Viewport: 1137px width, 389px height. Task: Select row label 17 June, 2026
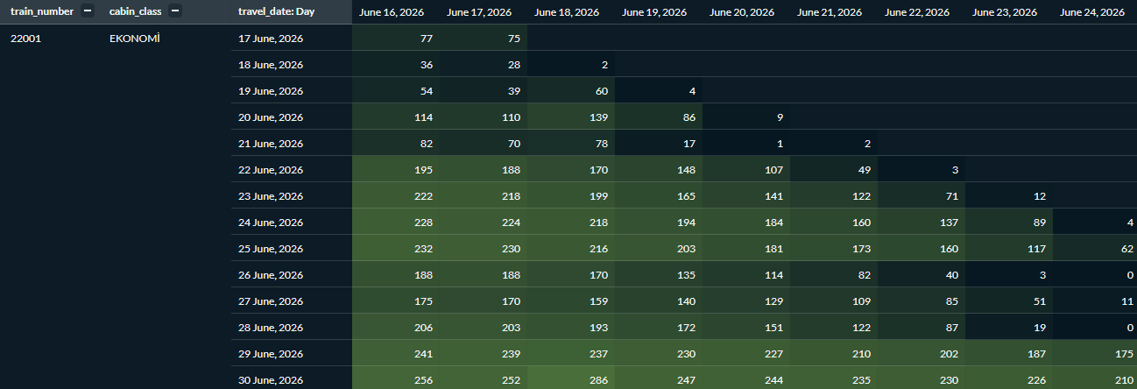tap(271, 39)
